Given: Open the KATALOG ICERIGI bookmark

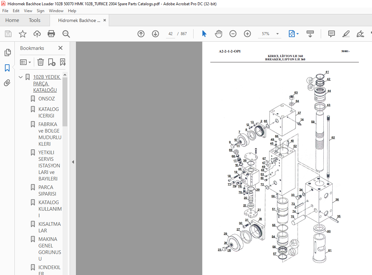Looking at the screenshot, I should point(49,113).
